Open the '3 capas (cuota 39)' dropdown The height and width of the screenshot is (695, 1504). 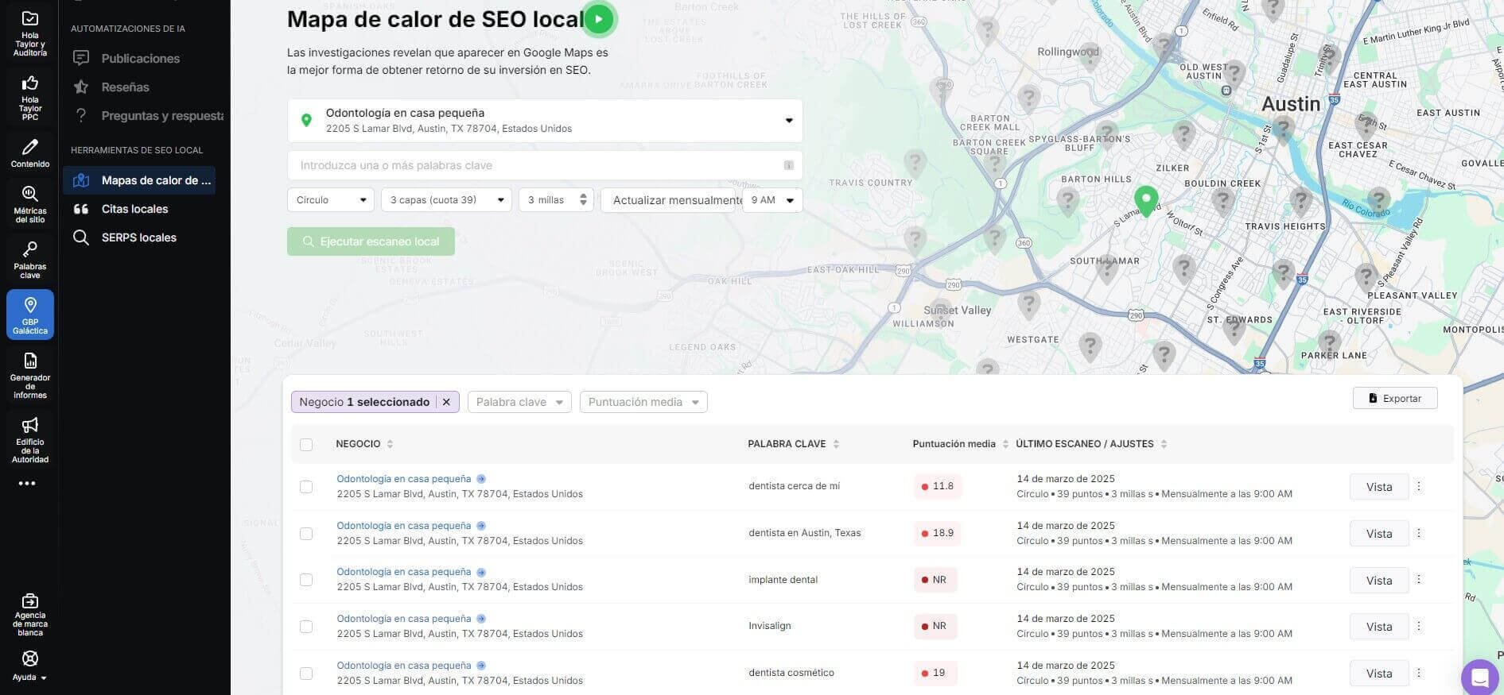446,200
